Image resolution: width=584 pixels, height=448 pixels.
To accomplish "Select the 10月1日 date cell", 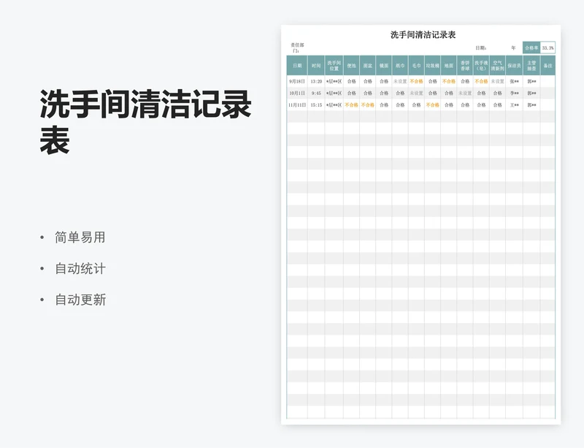I will (x=297, y=94).
